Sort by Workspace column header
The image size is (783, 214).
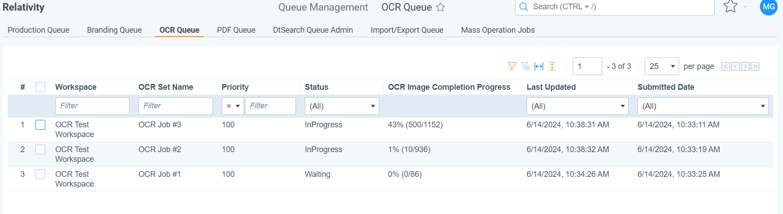pos(76,87)
